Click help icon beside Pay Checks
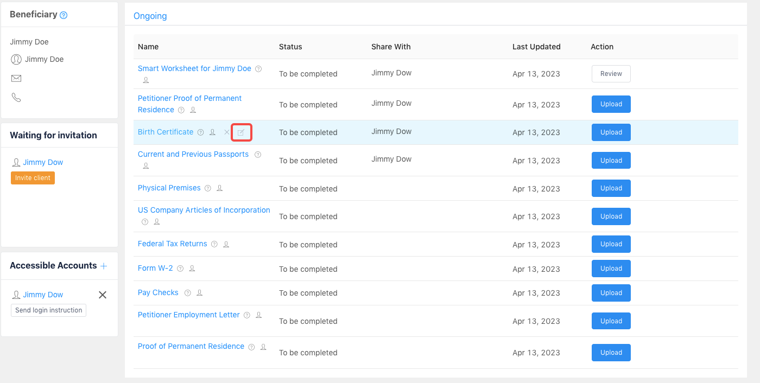 (188, 293)
